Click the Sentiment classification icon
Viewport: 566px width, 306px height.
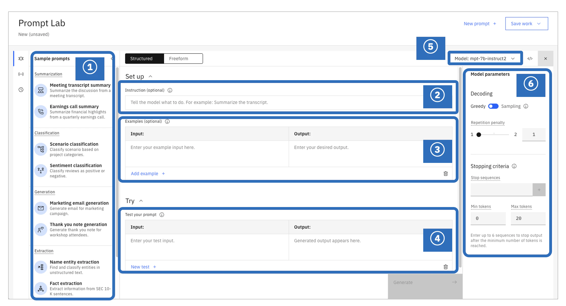41,171
